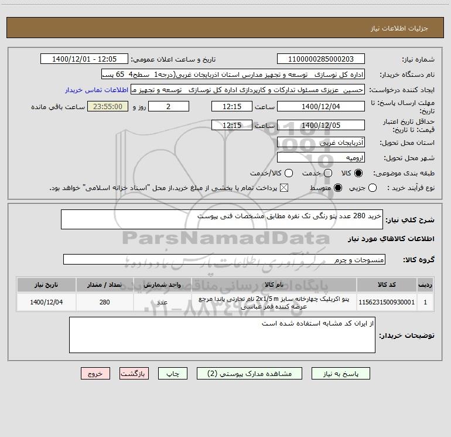Choose the متوسط purchase process option
The image size is (451, 437).
point(338,188)
